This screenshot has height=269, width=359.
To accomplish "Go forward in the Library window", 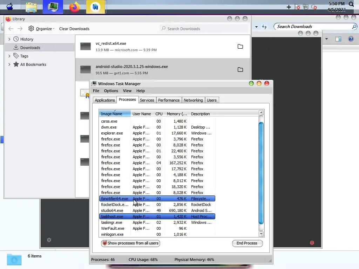I will click(20, 29).
